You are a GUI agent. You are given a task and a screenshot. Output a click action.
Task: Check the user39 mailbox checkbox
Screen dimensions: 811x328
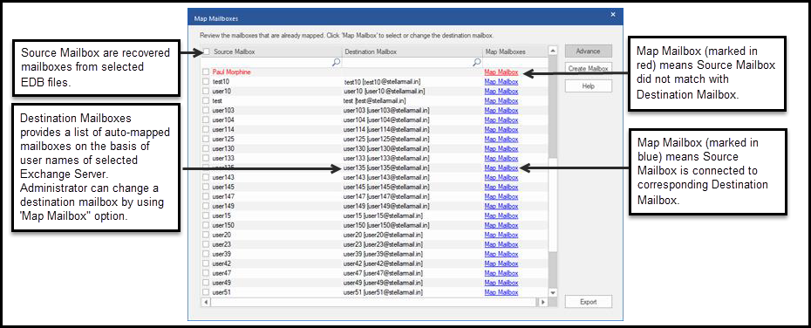coord(206,254)
